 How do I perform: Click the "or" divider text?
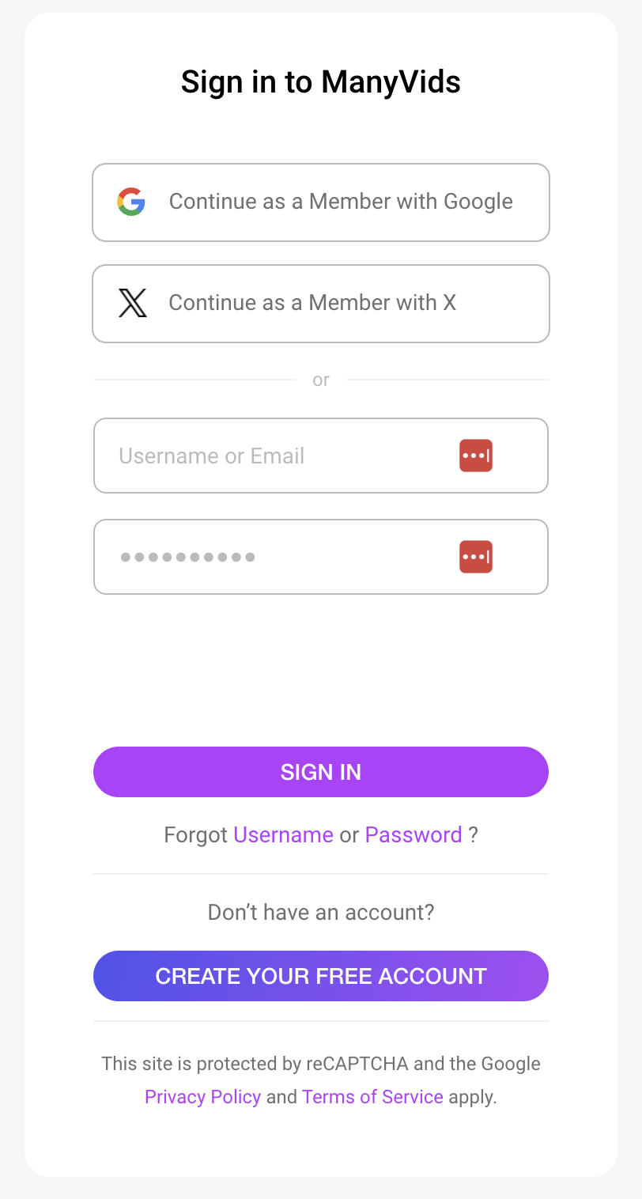pos(321,380)
